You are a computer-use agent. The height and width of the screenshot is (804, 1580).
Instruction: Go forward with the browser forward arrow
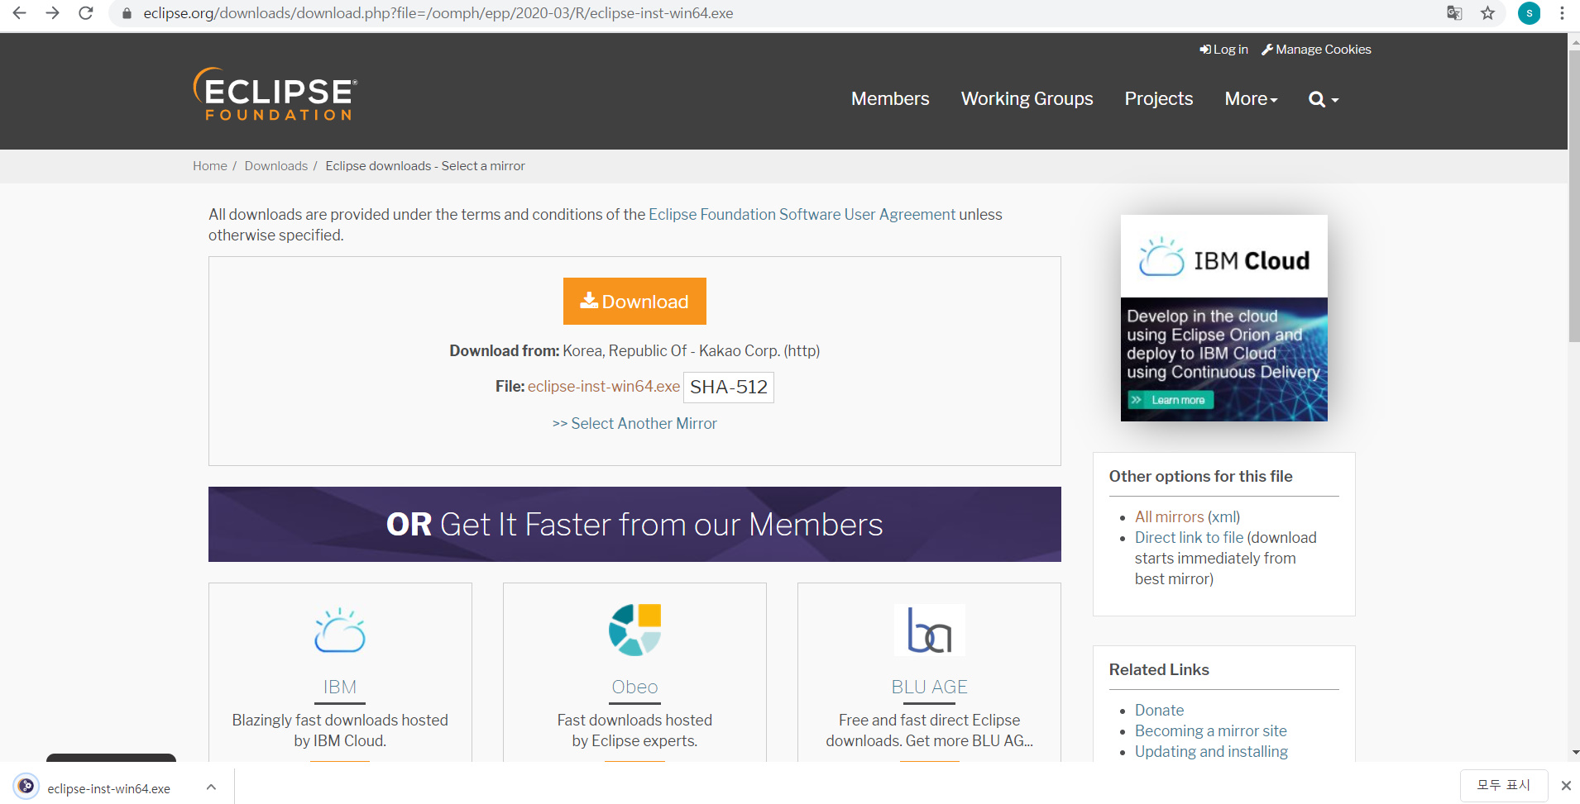[x=52, y=13]
